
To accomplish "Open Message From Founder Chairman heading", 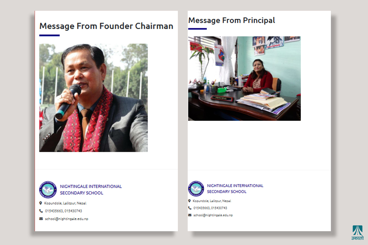I will click(x=106, y=26).
